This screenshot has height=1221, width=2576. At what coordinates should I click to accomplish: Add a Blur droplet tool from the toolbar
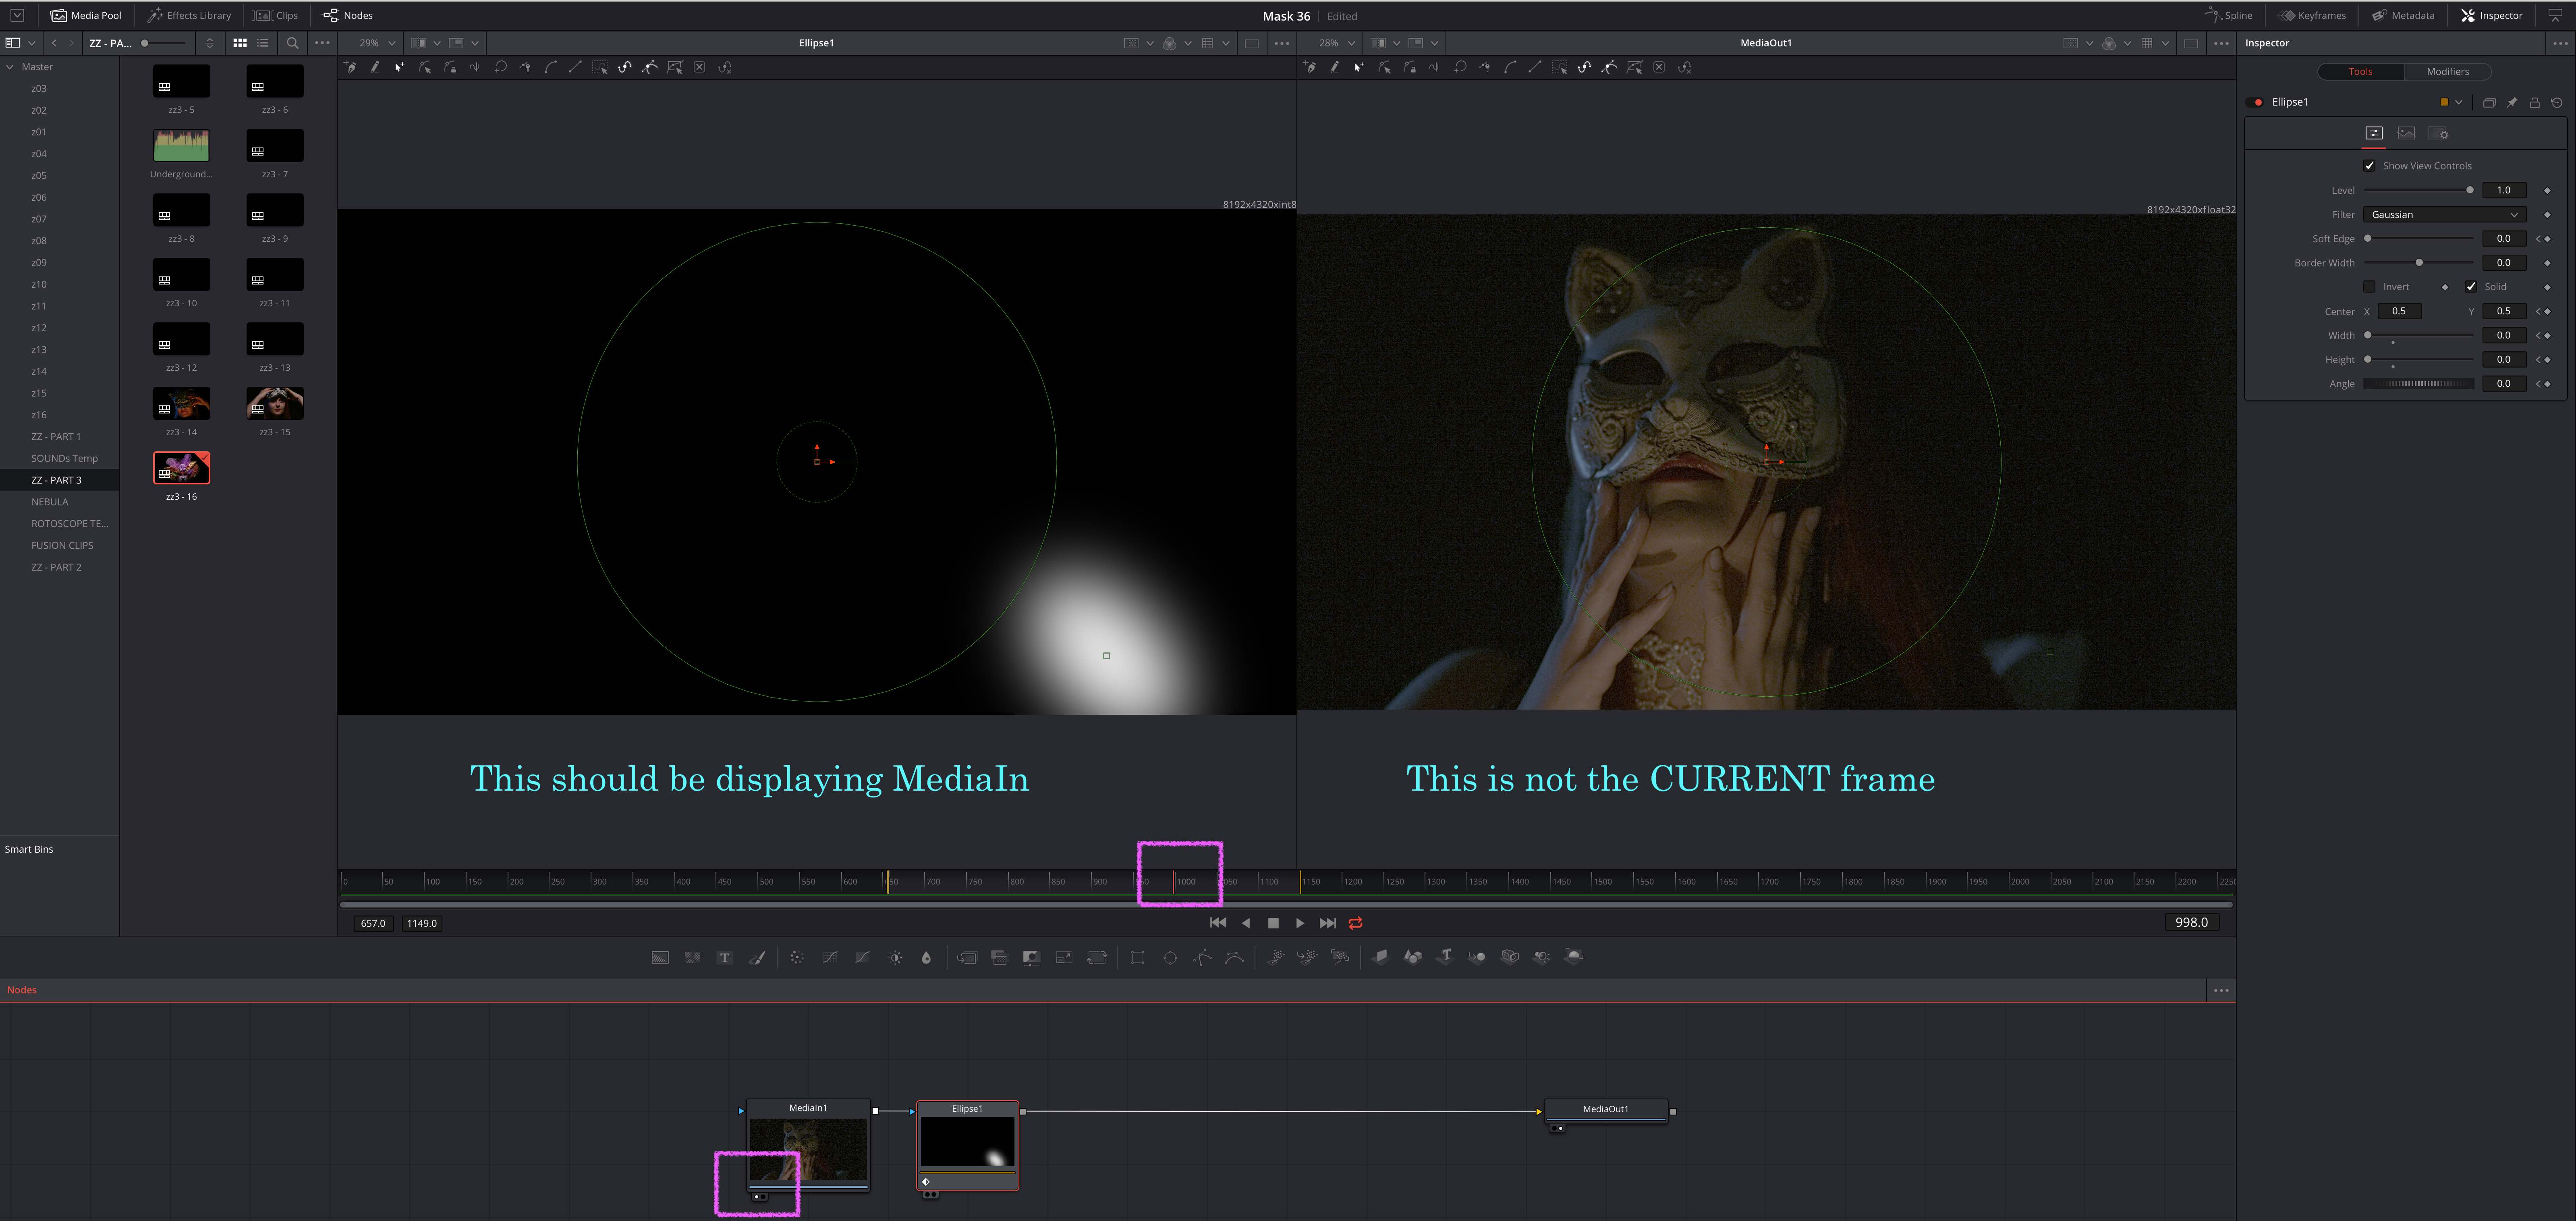tap(926, 957)
